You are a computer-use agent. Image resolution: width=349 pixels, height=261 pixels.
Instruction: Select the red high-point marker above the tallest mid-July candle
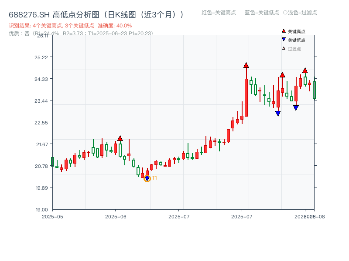[246, 66]
